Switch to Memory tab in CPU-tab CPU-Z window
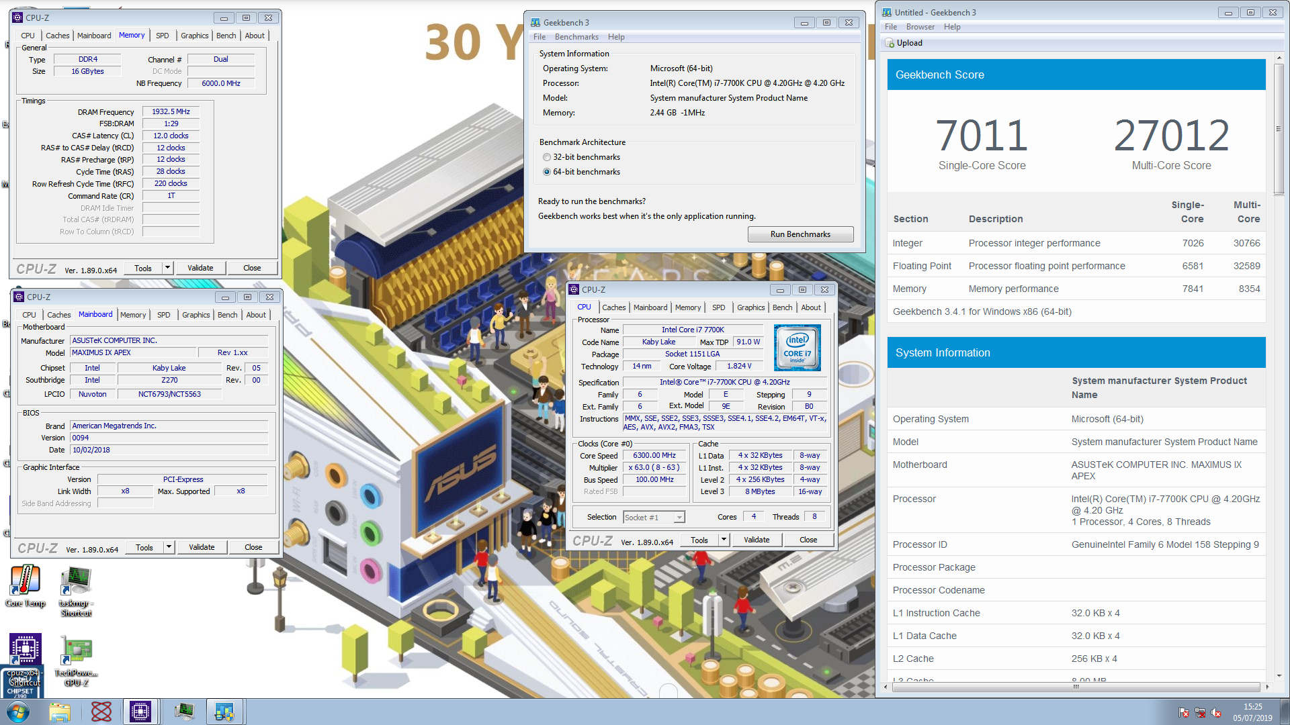Viewport: 1290px width, 725px height. click(688, 307)
